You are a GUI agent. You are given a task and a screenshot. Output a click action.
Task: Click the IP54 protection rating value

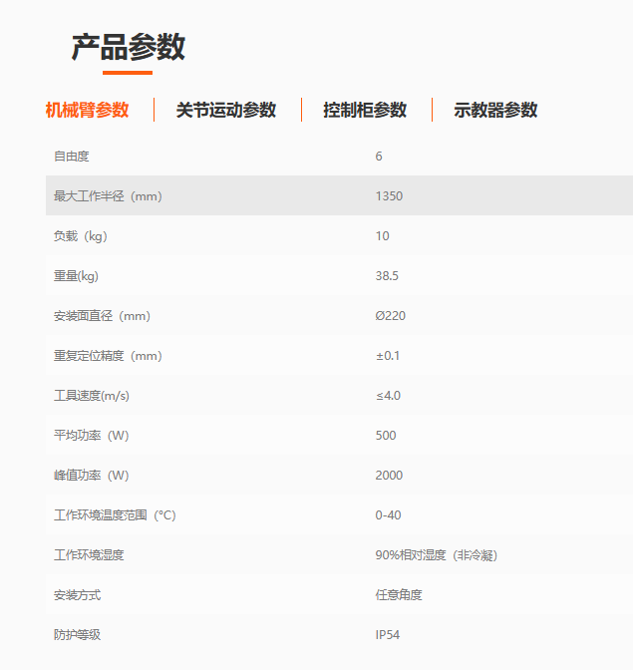coord(388,635)
